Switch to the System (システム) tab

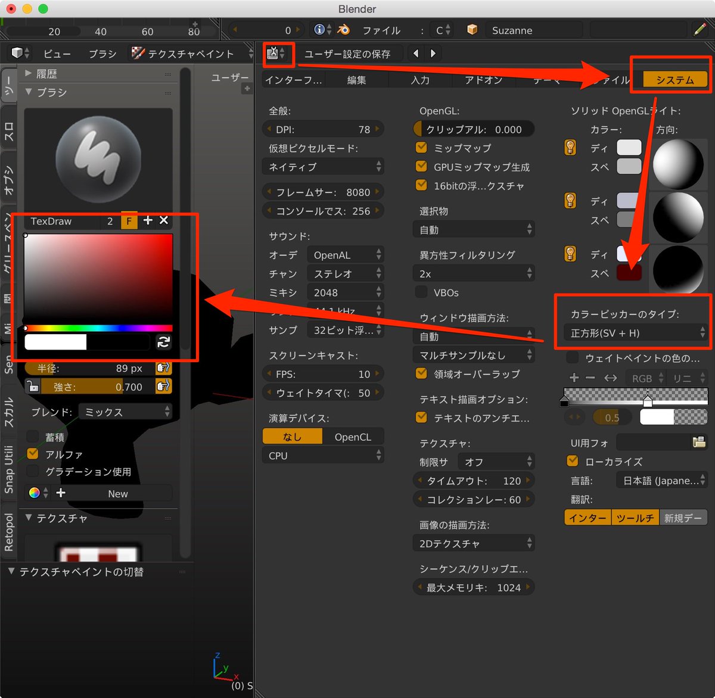tap(675, 80)
